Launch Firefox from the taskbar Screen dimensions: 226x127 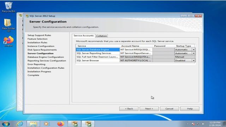pyautogui.click(x=60, y=124)
